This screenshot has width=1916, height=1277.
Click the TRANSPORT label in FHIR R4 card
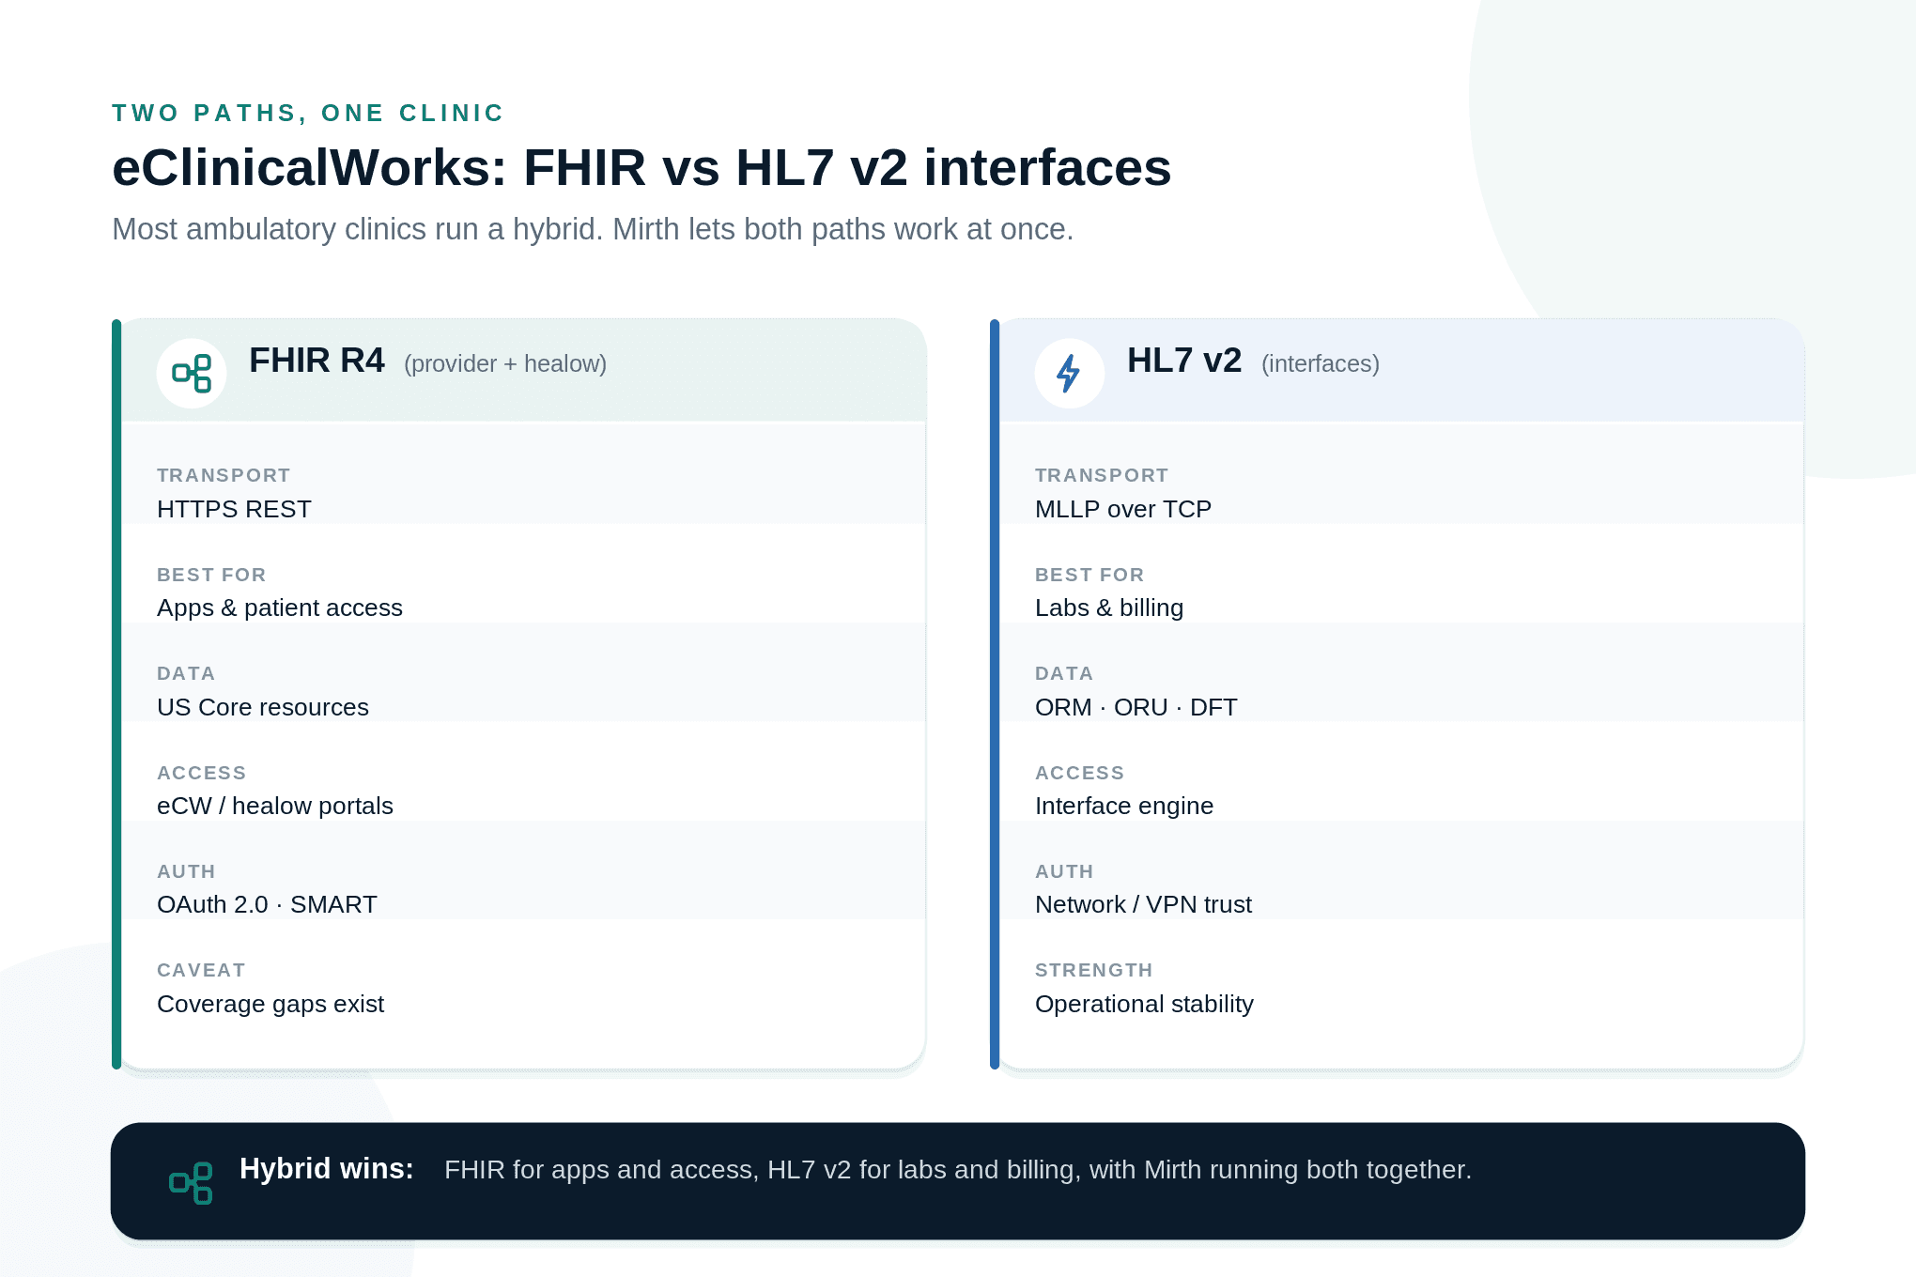(x=224, y=475)
